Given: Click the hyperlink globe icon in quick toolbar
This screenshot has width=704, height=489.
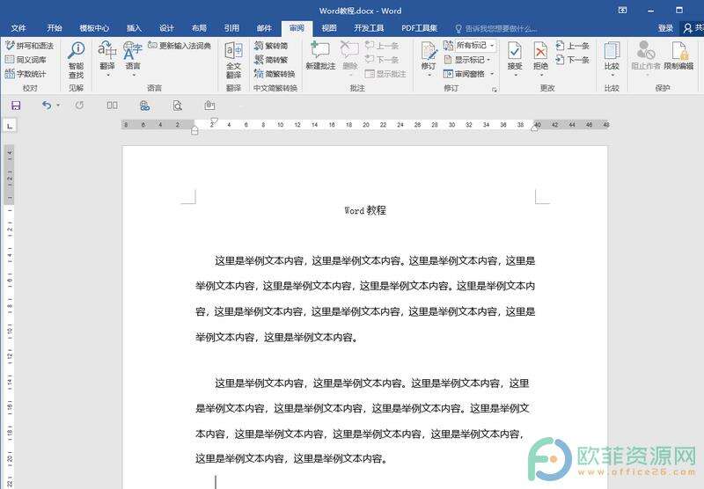Looking at the screenshot, I should point(144,106).
